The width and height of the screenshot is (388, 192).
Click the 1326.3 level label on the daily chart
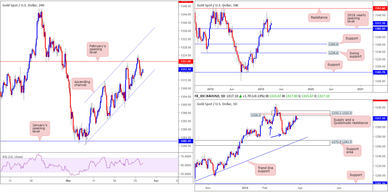coord(255,115)
